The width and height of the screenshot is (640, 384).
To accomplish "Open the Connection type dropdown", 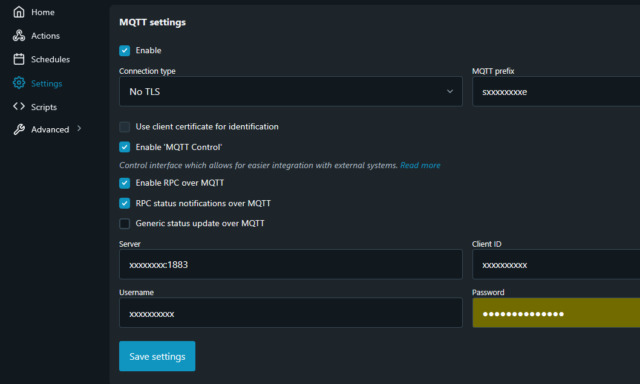I will tap(290, 91).
